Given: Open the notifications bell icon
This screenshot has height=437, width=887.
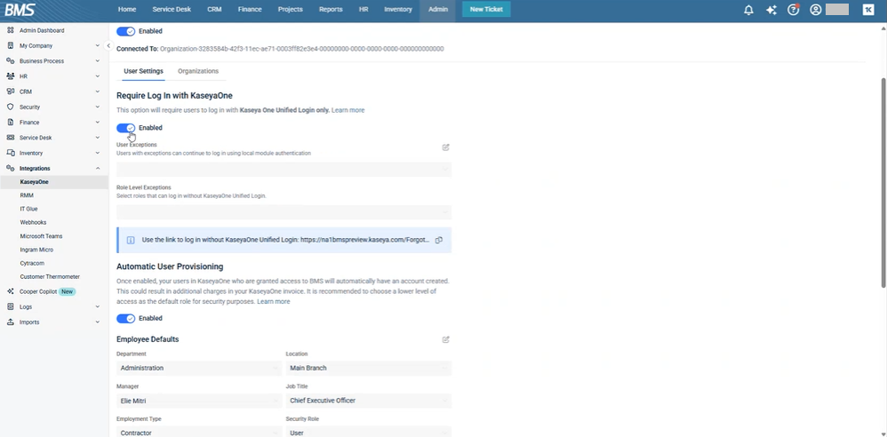Looking at the screenshot, I should tap(748, 10).
